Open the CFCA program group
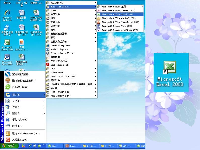200x150 pixels. tap(71, 69)
